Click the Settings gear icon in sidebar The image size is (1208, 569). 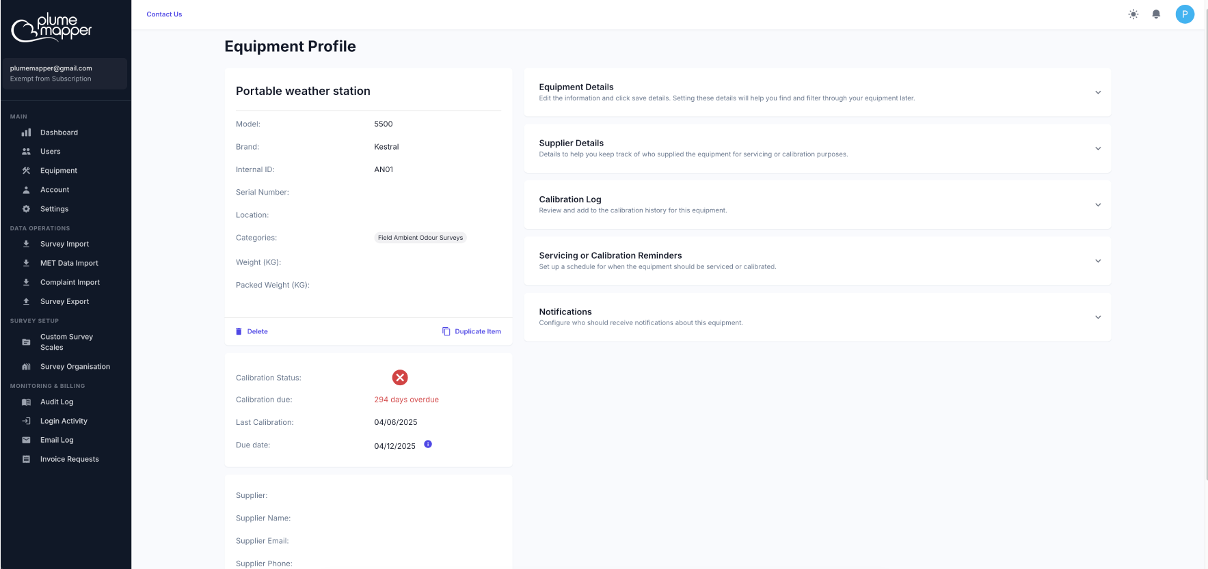pos(26,209)
